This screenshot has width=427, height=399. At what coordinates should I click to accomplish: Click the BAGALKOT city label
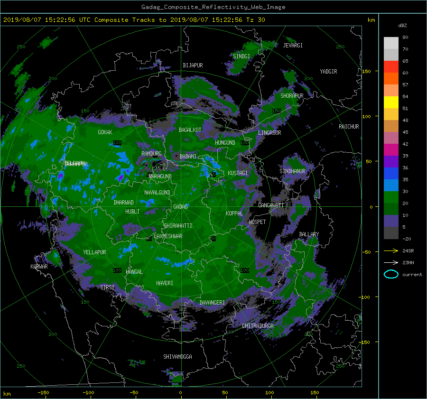(x=190, y=130)
